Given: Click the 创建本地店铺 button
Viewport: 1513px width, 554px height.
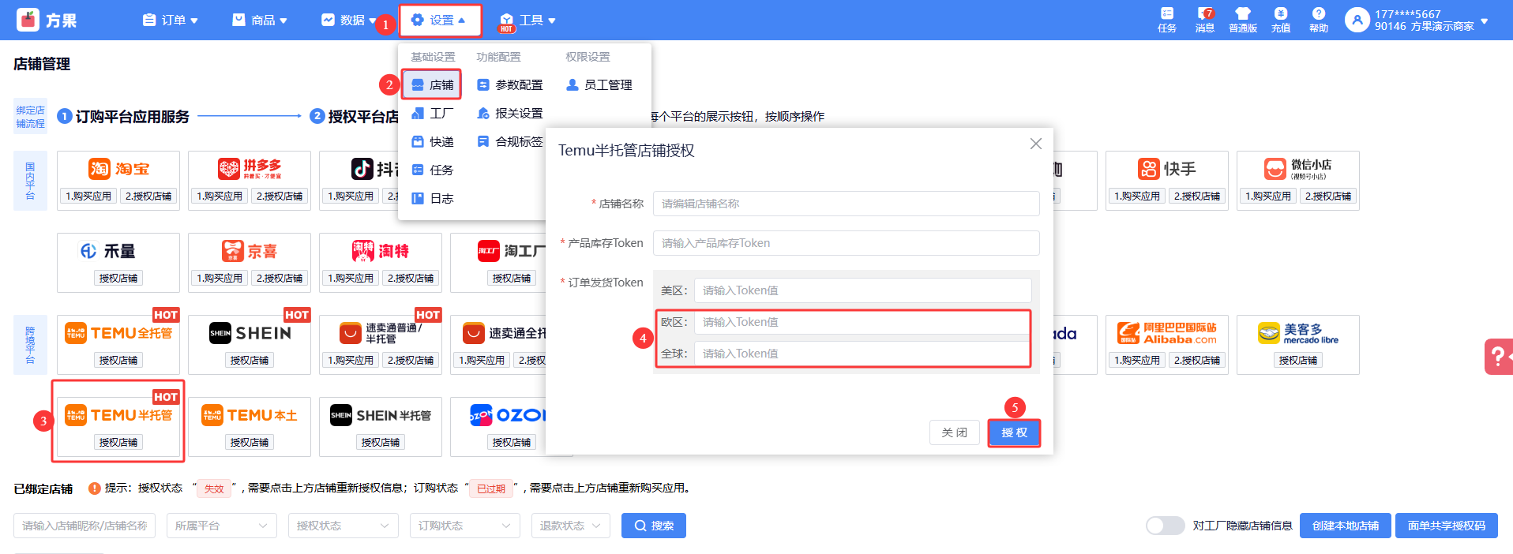Looking at the screenshot, I should pos(1346,526).
